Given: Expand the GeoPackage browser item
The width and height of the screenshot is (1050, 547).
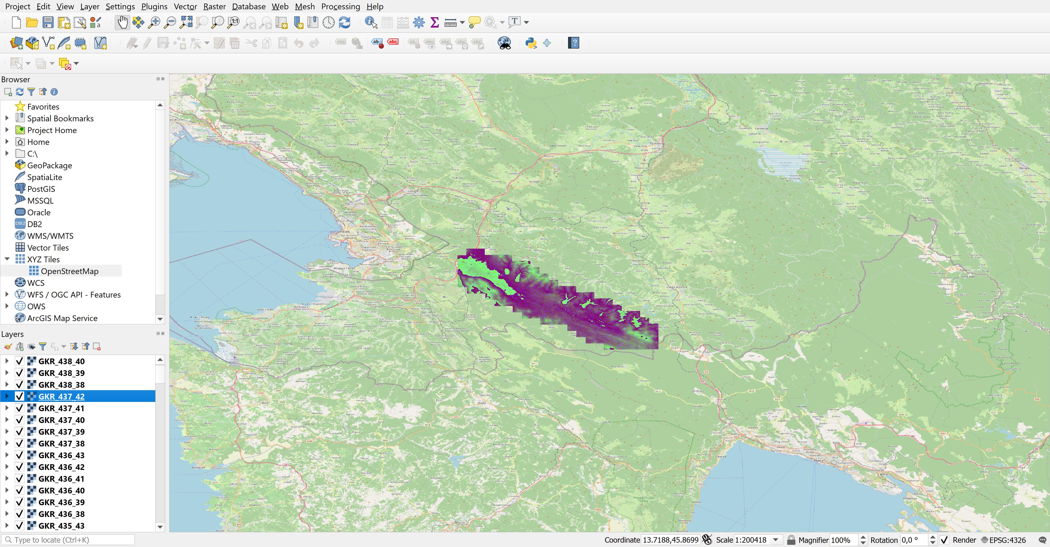Looking at the screenshot, I should pyautogui.click(x=7, y=165).
